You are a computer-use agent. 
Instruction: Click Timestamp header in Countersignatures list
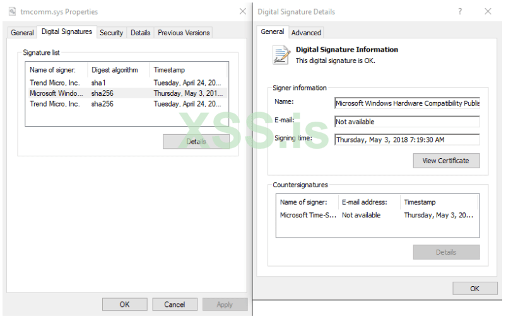[439, 202]
